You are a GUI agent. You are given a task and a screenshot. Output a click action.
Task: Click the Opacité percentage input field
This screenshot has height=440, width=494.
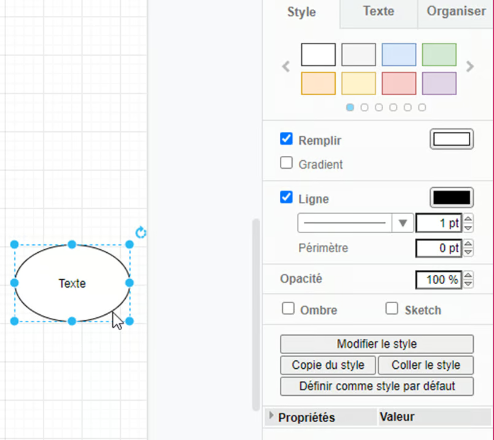(438, 280)
